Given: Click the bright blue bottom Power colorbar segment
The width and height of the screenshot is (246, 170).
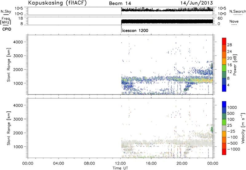Looking at the screenshot, I should [224, 88].
